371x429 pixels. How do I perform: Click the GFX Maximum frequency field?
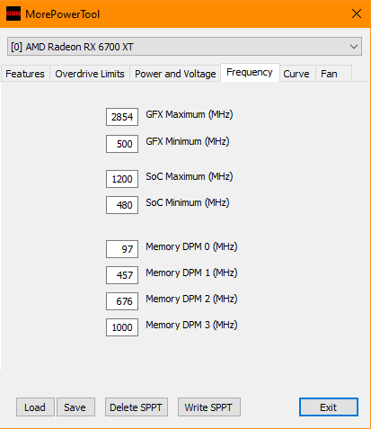[x=122, y=117]
